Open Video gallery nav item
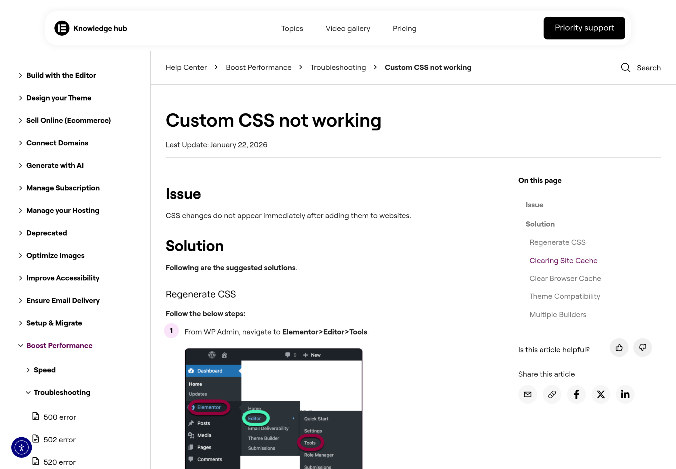 tap(348, 28)
